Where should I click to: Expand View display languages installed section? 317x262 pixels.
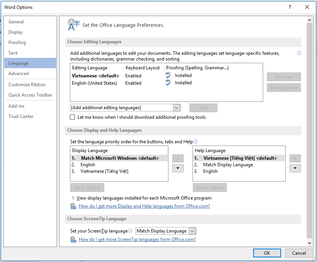pyautogui.click(x=73, y=198)
